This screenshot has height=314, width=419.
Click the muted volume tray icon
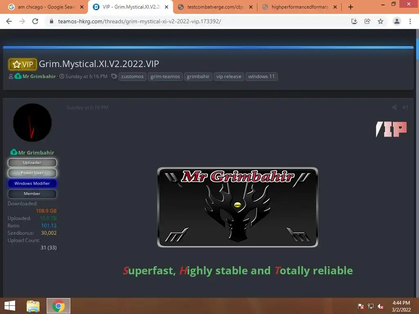[381, 306]
